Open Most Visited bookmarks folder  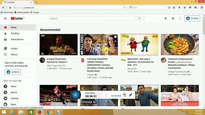(7, 12)
